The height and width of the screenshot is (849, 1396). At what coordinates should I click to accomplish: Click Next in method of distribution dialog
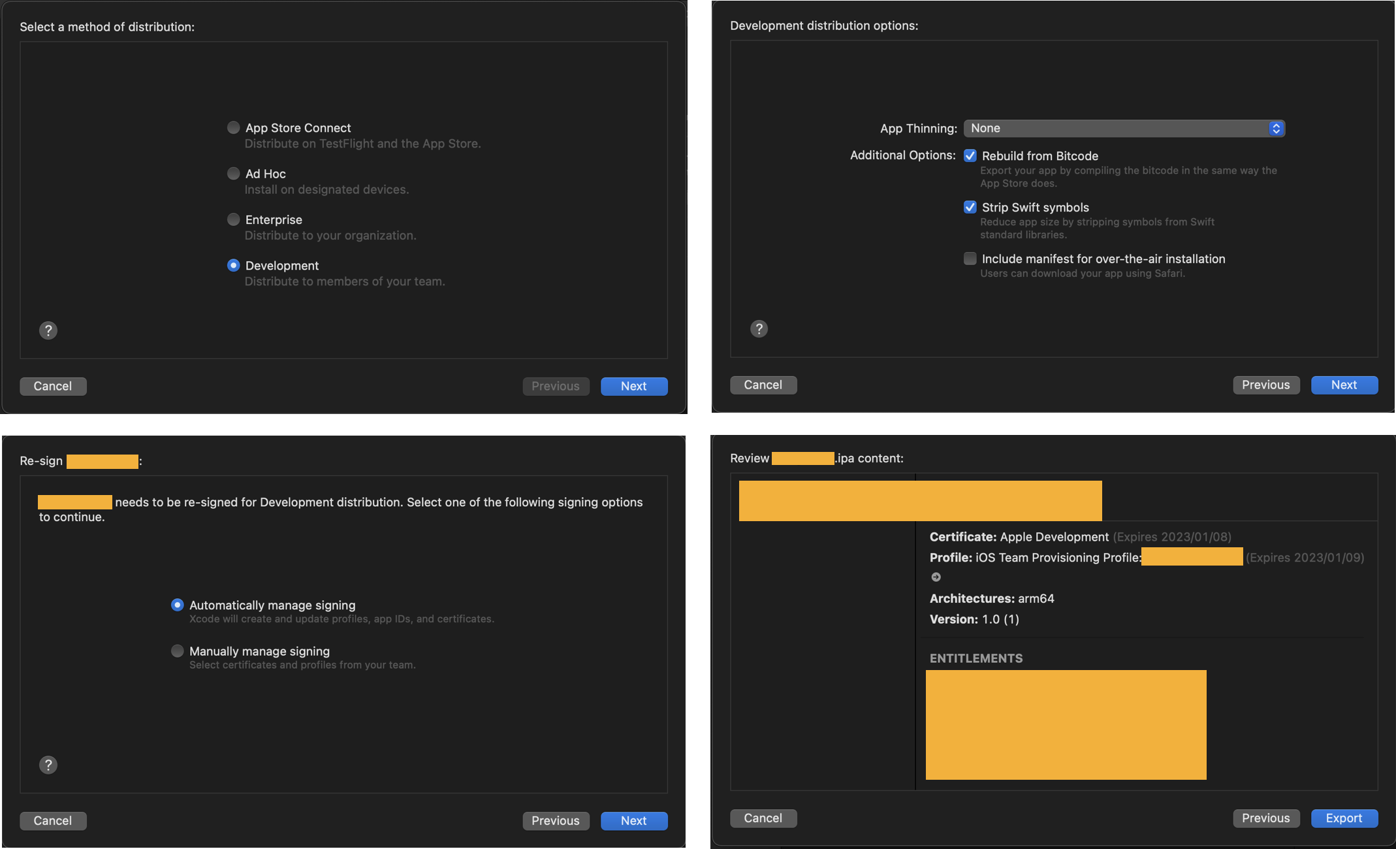[x=633, y=387]
